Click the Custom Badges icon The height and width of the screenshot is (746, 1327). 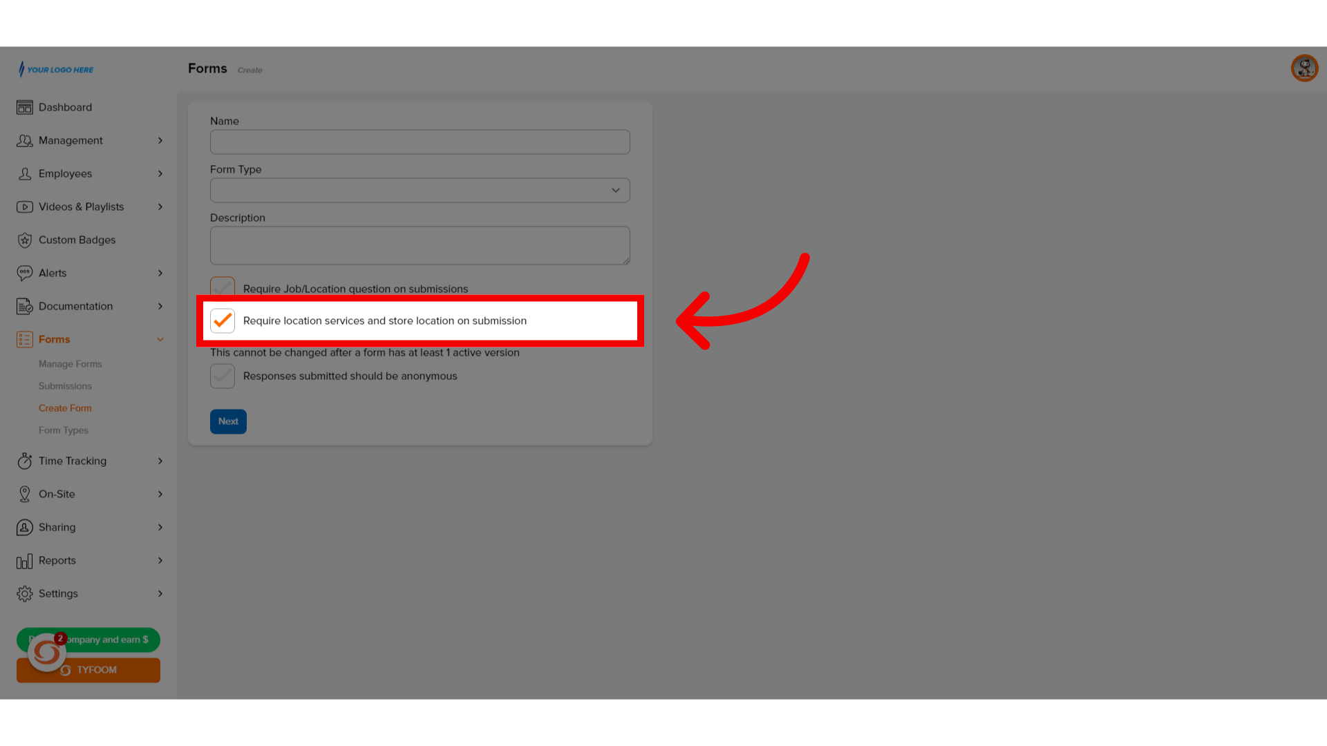[25, 240]
